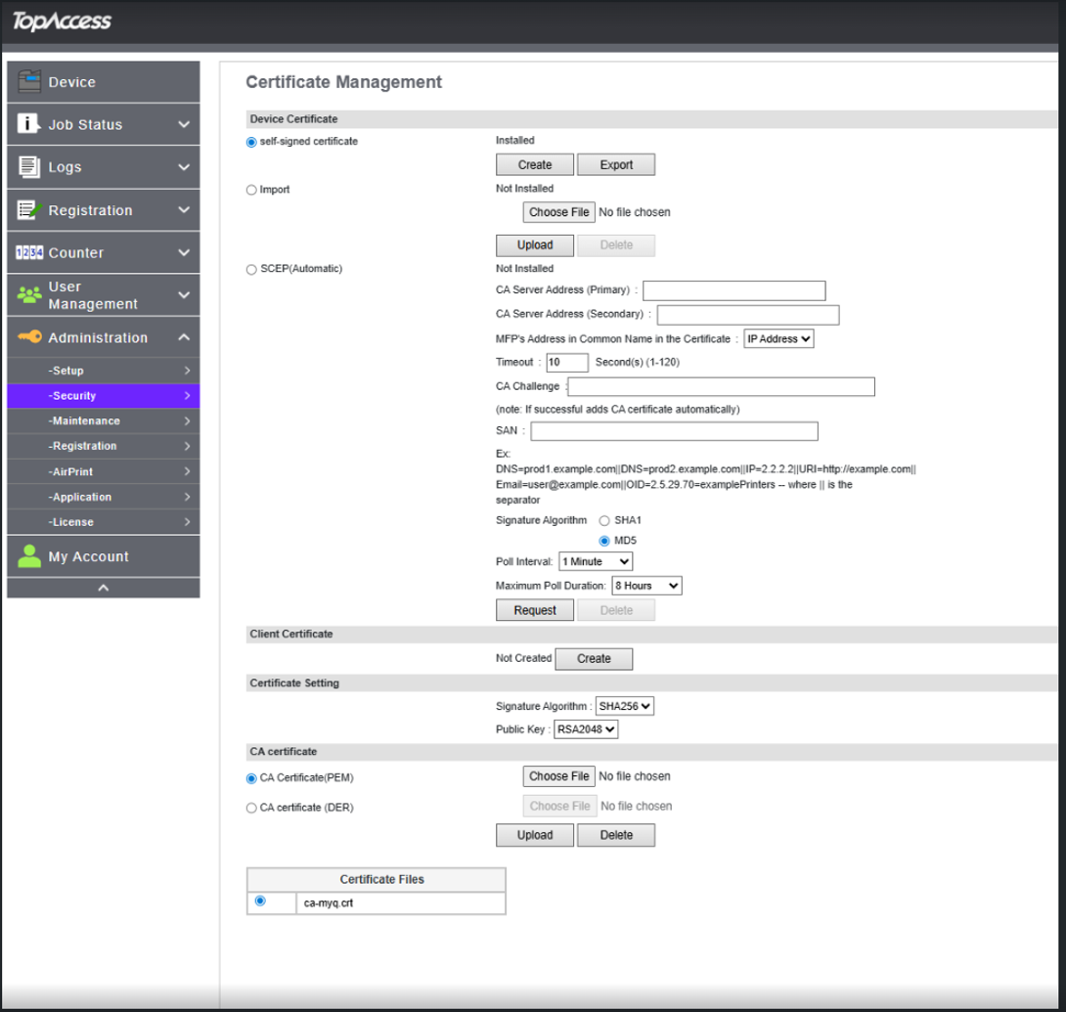Image resolution: width=1066 pixels, height=1012 pixels.
Task: Open the IP Address common name dropdown
Action: (778, 338)
